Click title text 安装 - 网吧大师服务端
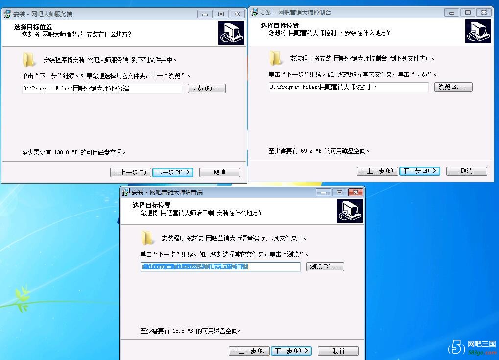This screenshot has height=360, width=499. coord(43,14)
